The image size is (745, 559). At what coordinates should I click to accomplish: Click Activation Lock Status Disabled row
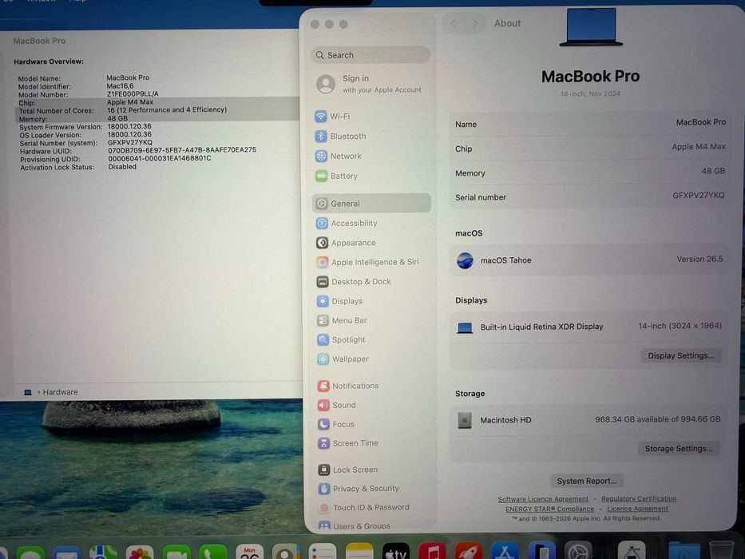[78, 168]
